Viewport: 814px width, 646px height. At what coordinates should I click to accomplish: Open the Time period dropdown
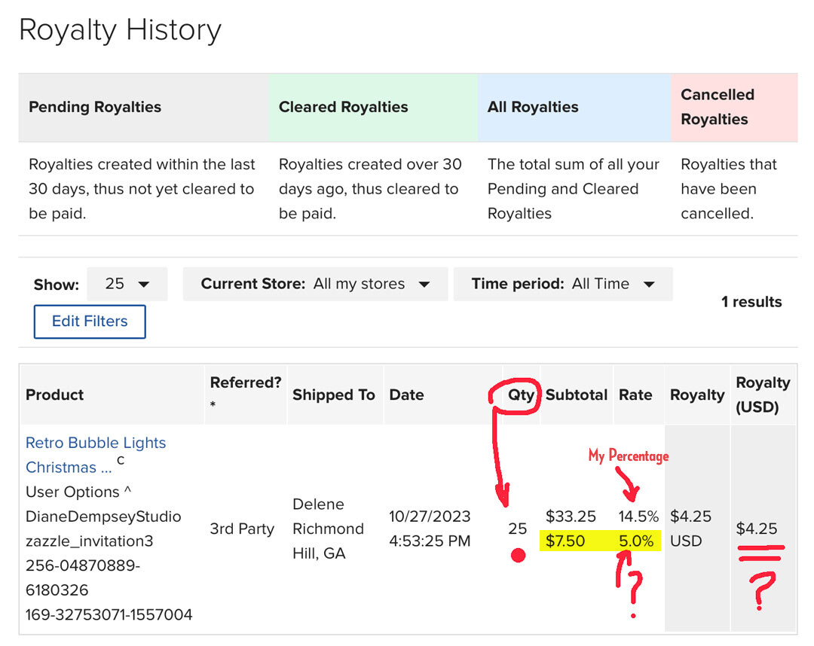563,284
